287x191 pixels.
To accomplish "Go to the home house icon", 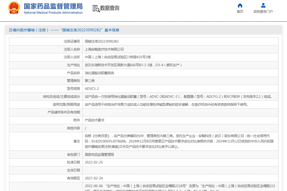I will click(240, 5).
